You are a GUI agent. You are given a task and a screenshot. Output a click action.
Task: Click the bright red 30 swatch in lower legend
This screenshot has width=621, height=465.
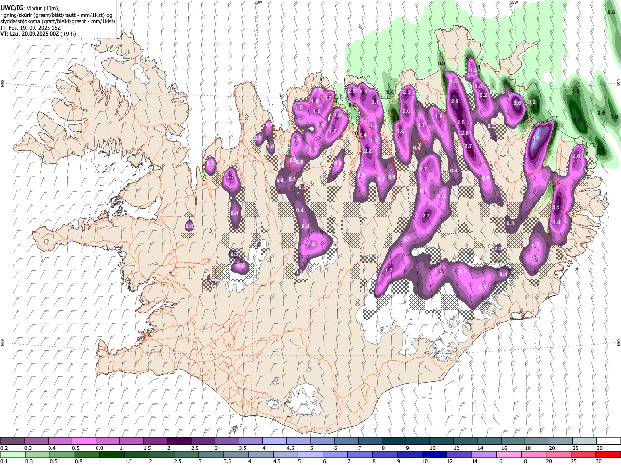click(x=608, y=454)
